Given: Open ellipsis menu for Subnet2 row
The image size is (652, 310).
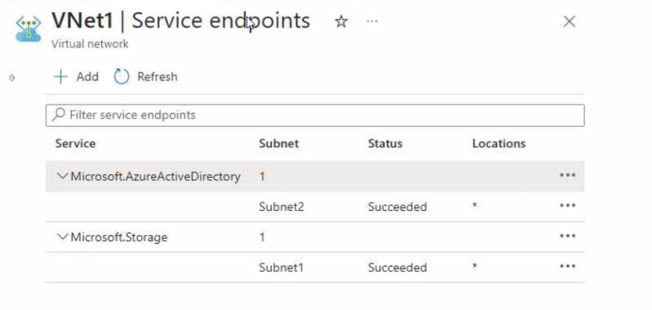Looking at the screenshot, I should tap(568, 205).
